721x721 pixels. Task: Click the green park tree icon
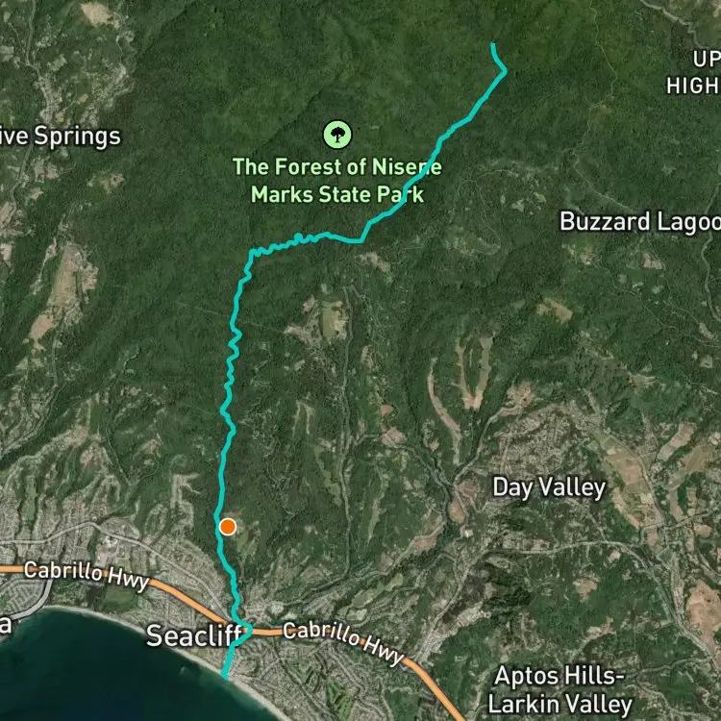point(337,135)
